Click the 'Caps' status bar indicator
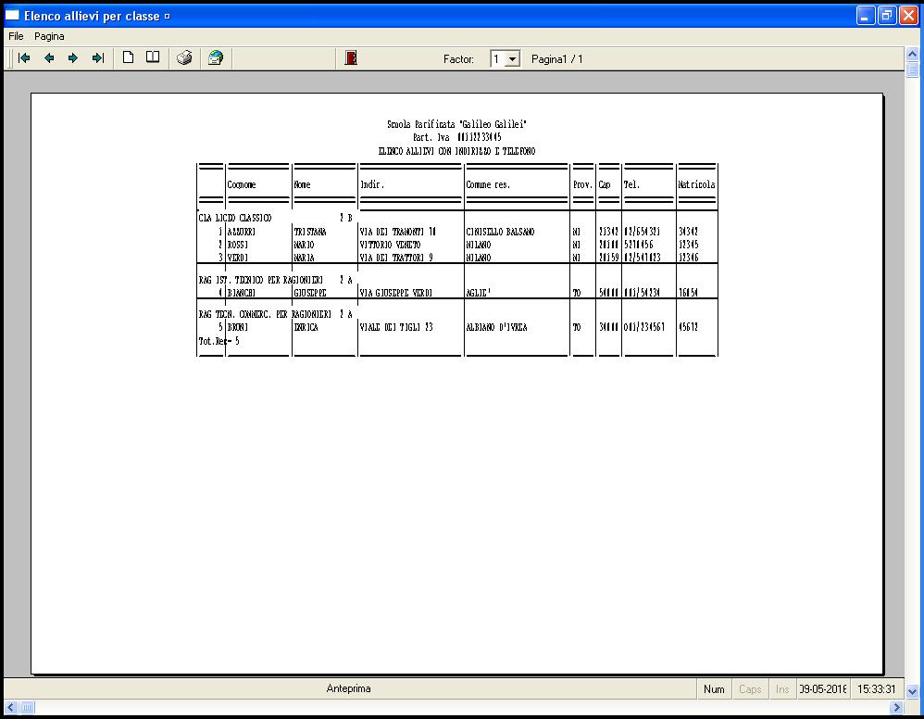The height and width of the screenshot is (719, 924). [750, 689]
